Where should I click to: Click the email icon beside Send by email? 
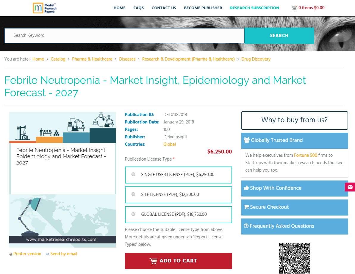tap(48, 254)
